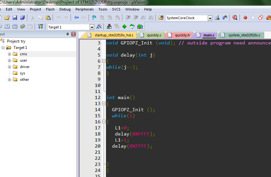Open the Edit menu
The height and width of the screenshot is (177, 271).
coord(9,9)
